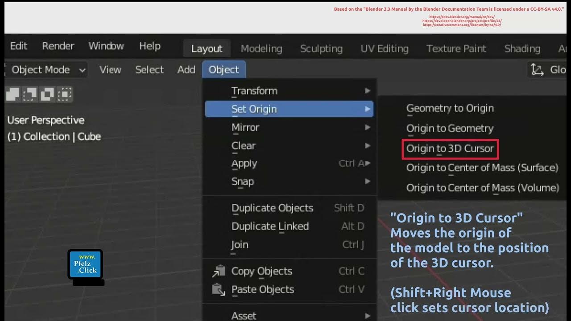Screen dimensions: 571x321
Task: Choose Paste Objects menu entry
Action: pos(289,289)
